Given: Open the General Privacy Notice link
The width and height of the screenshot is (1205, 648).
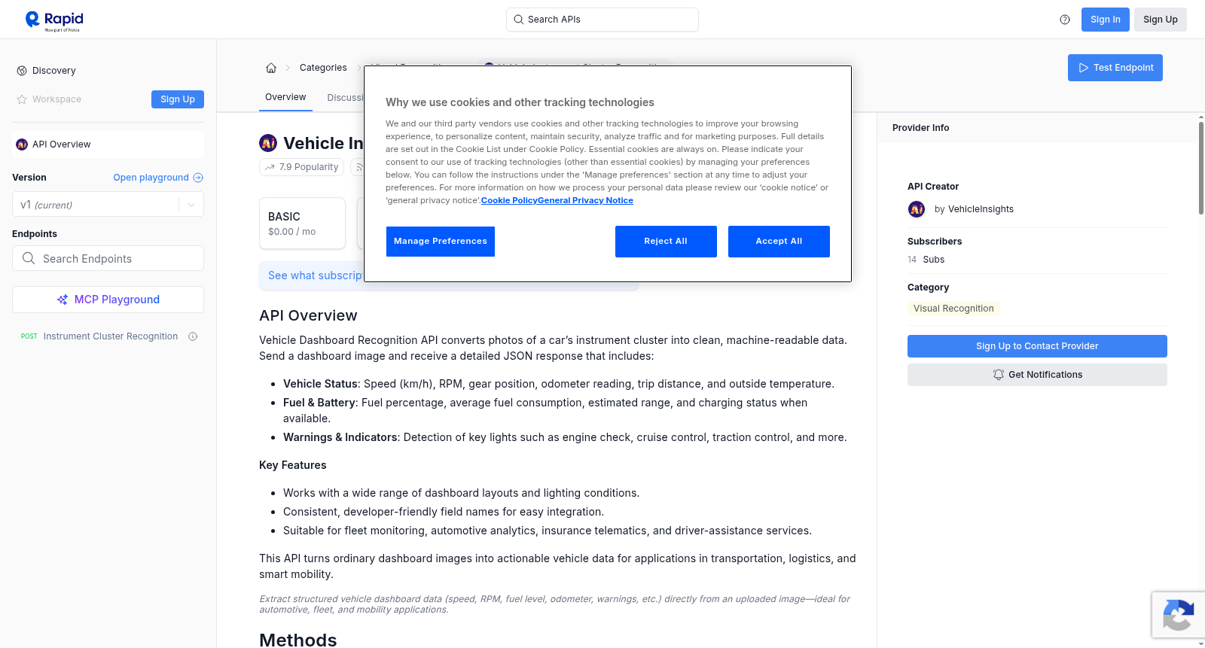Looking at the screenshot, I should [x=586, y=200].
